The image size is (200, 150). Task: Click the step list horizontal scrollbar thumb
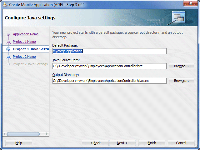[23, 134]
